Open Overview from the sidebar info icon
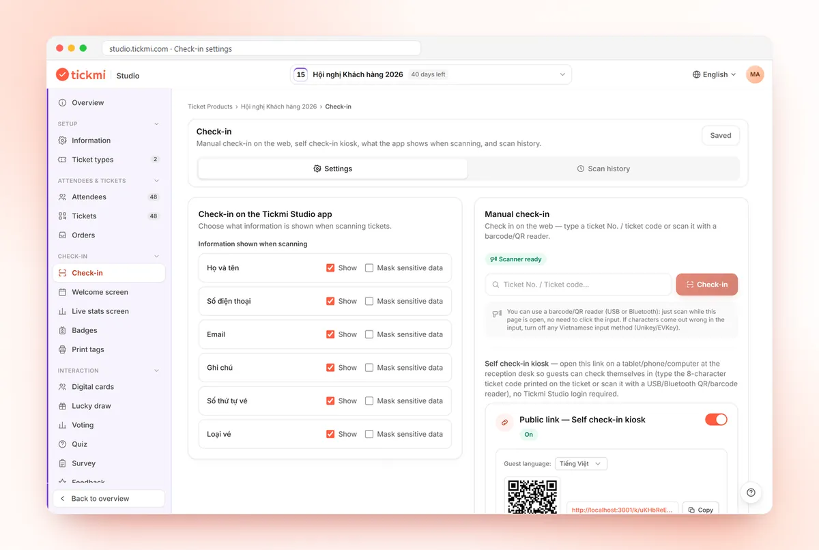 [x=63, y=103]
